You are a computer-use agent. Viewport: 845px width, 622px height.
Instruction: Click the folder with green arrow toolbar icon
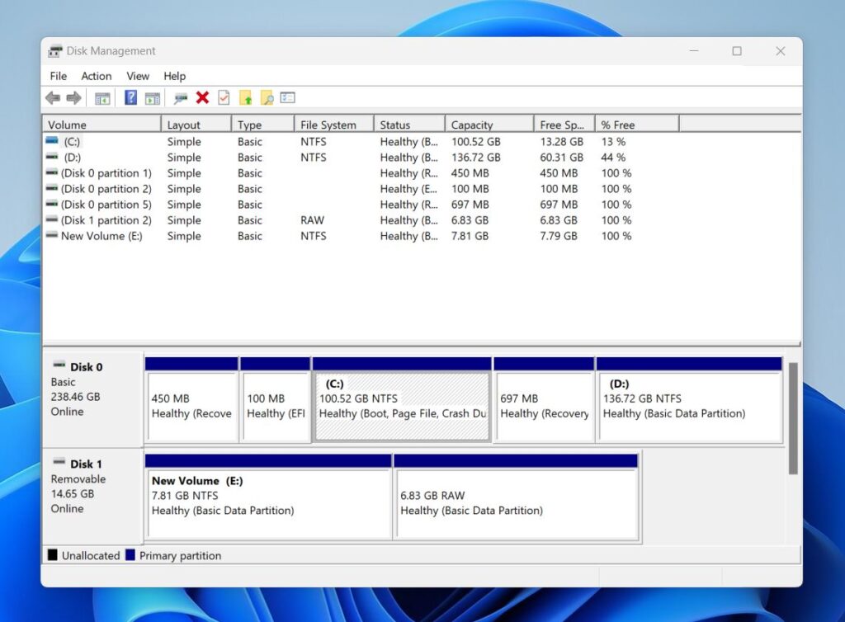coord(245,97)
